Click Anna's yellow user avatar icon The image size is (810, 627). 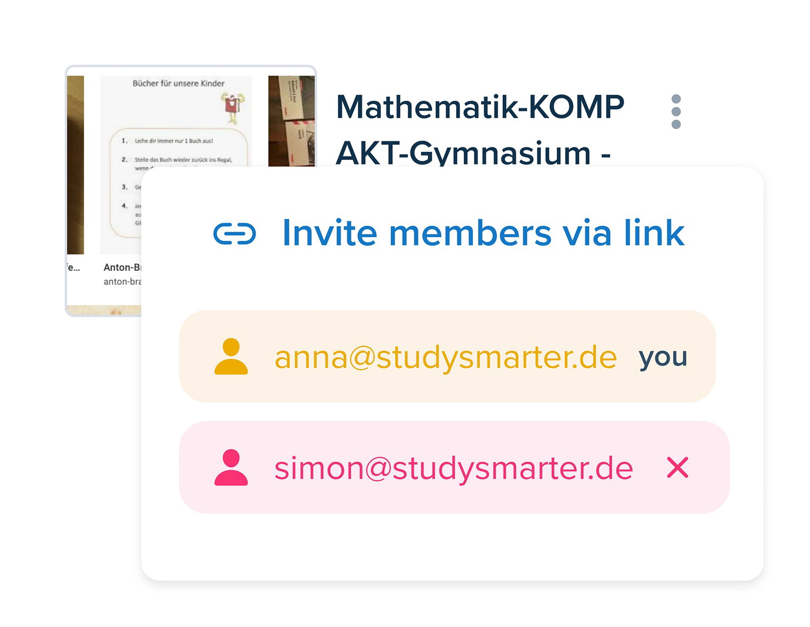tap(231, 357)
